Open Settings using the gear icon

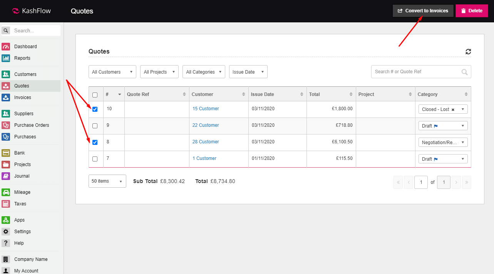point(6,232)
